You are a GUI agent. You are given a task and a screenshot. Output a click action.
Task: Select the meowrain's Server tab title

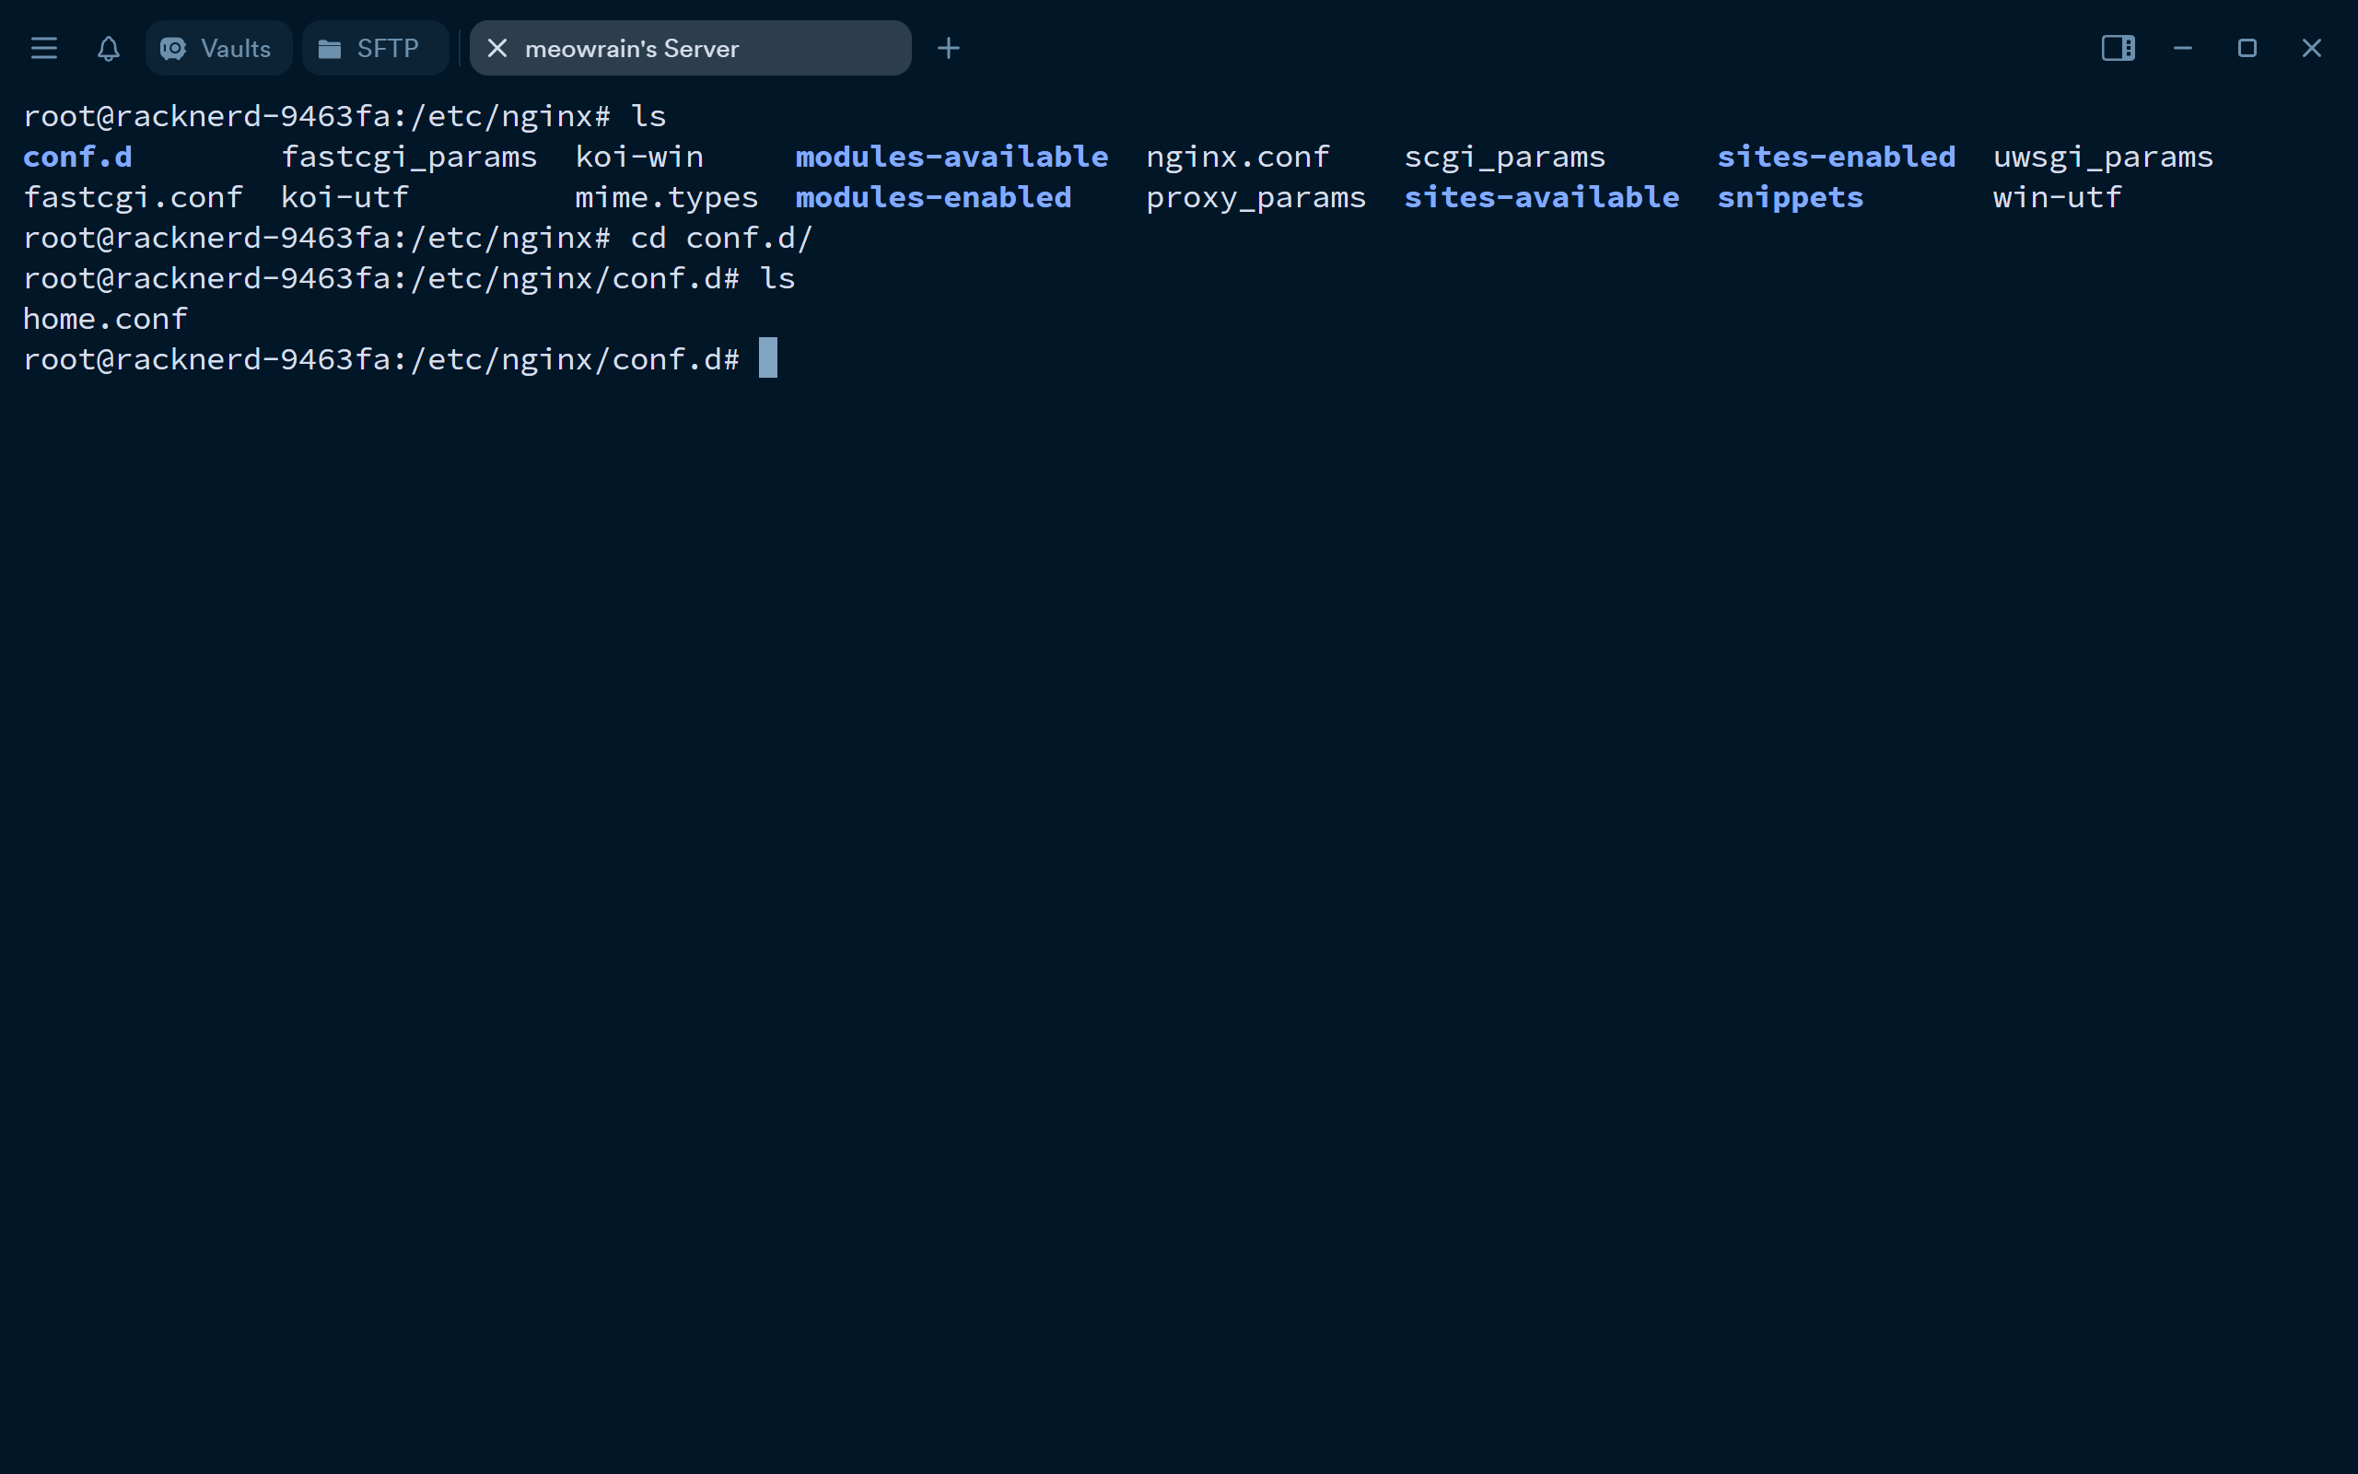click(631, 49)
